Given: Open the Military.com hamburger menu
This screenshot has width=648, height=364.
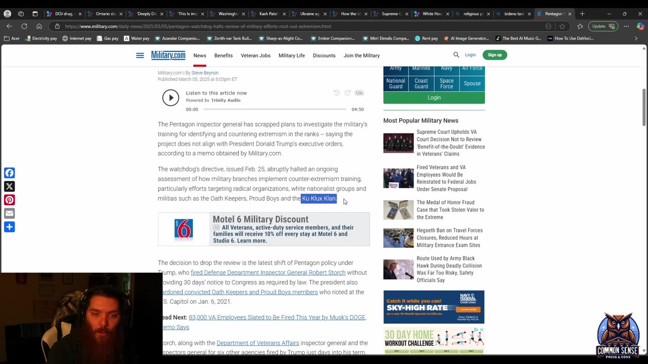Looking at the screenshot, I should pyautogui.click(x=140, y=56).
